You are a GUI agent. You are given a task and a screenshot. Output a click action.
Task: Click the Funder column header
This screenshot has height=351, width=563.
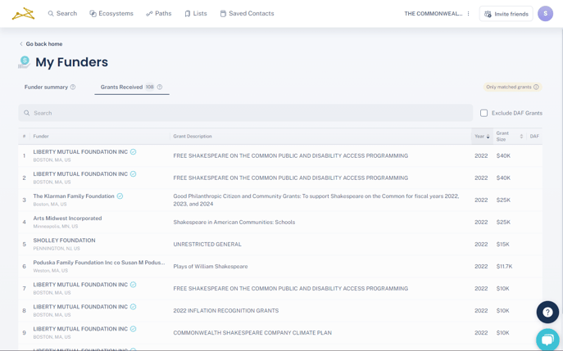pyautogui.click(x=41, y=137)
